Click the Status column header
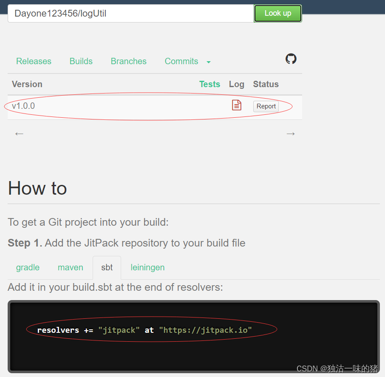The width and height of the screenshot is (385, 377). [266, 84]
